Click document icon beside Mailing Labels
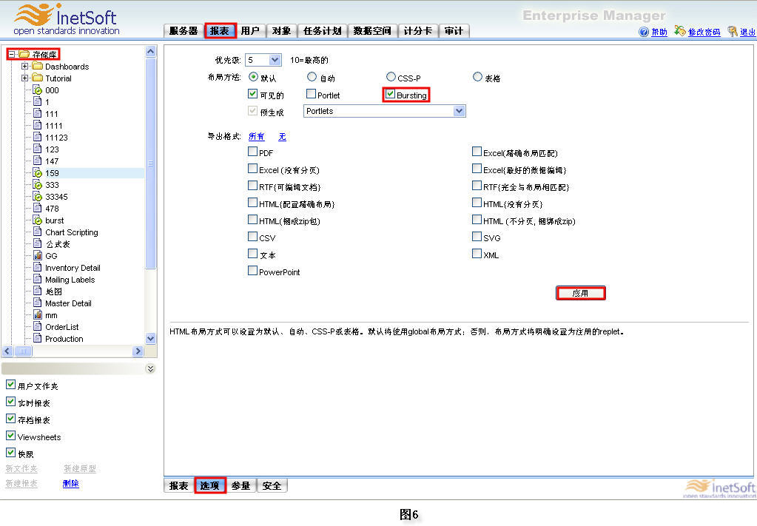This screenshot has height=526, width=757. coord(37,280)
